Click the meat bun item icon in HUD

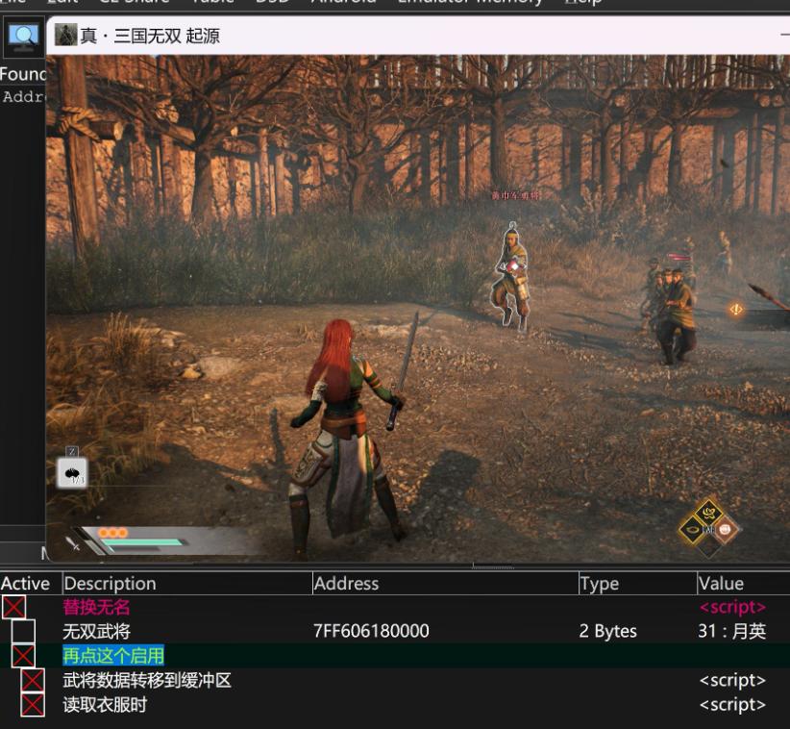72,472
